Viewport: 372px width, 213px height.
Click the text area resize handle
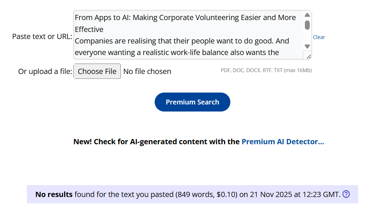[x=308, y=56]
